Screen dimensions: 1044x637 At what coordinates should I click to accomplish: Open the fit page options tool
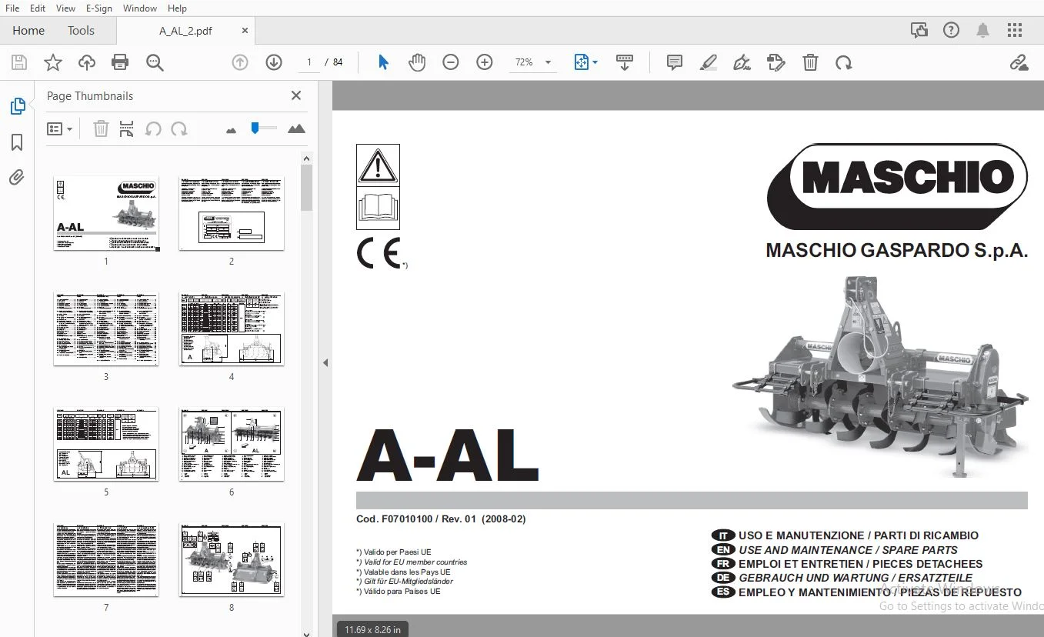[585, 63]
